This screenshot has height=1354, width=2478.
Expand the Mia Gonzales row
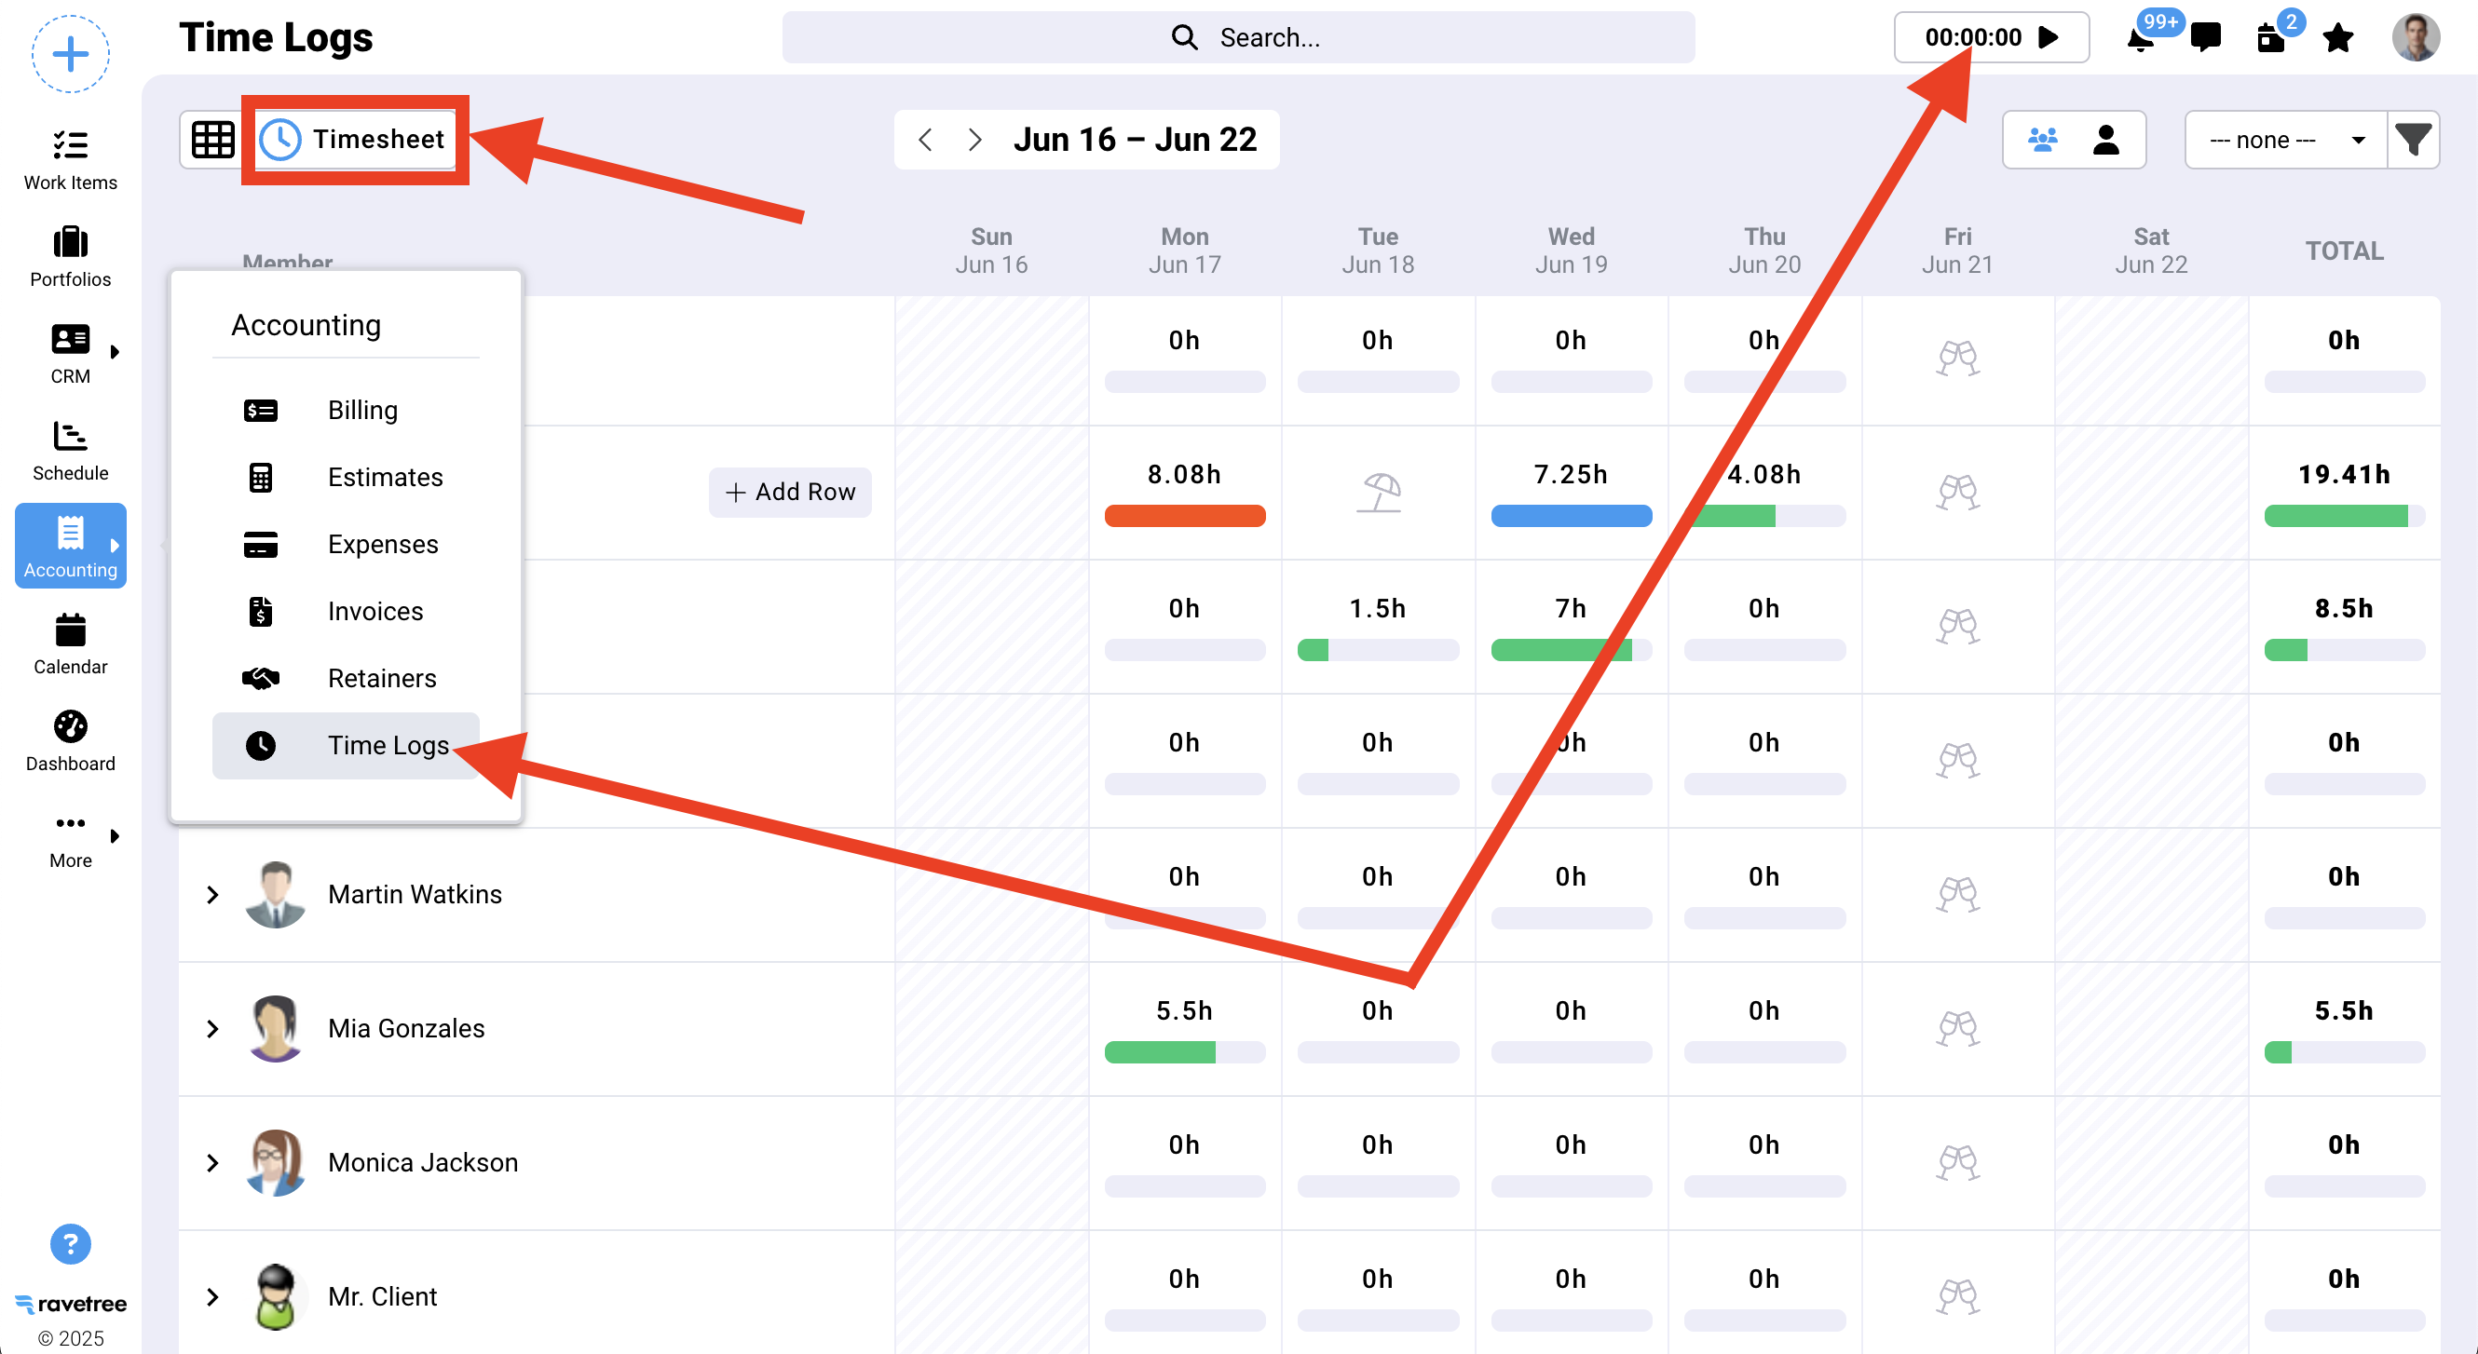point(212,1028)
